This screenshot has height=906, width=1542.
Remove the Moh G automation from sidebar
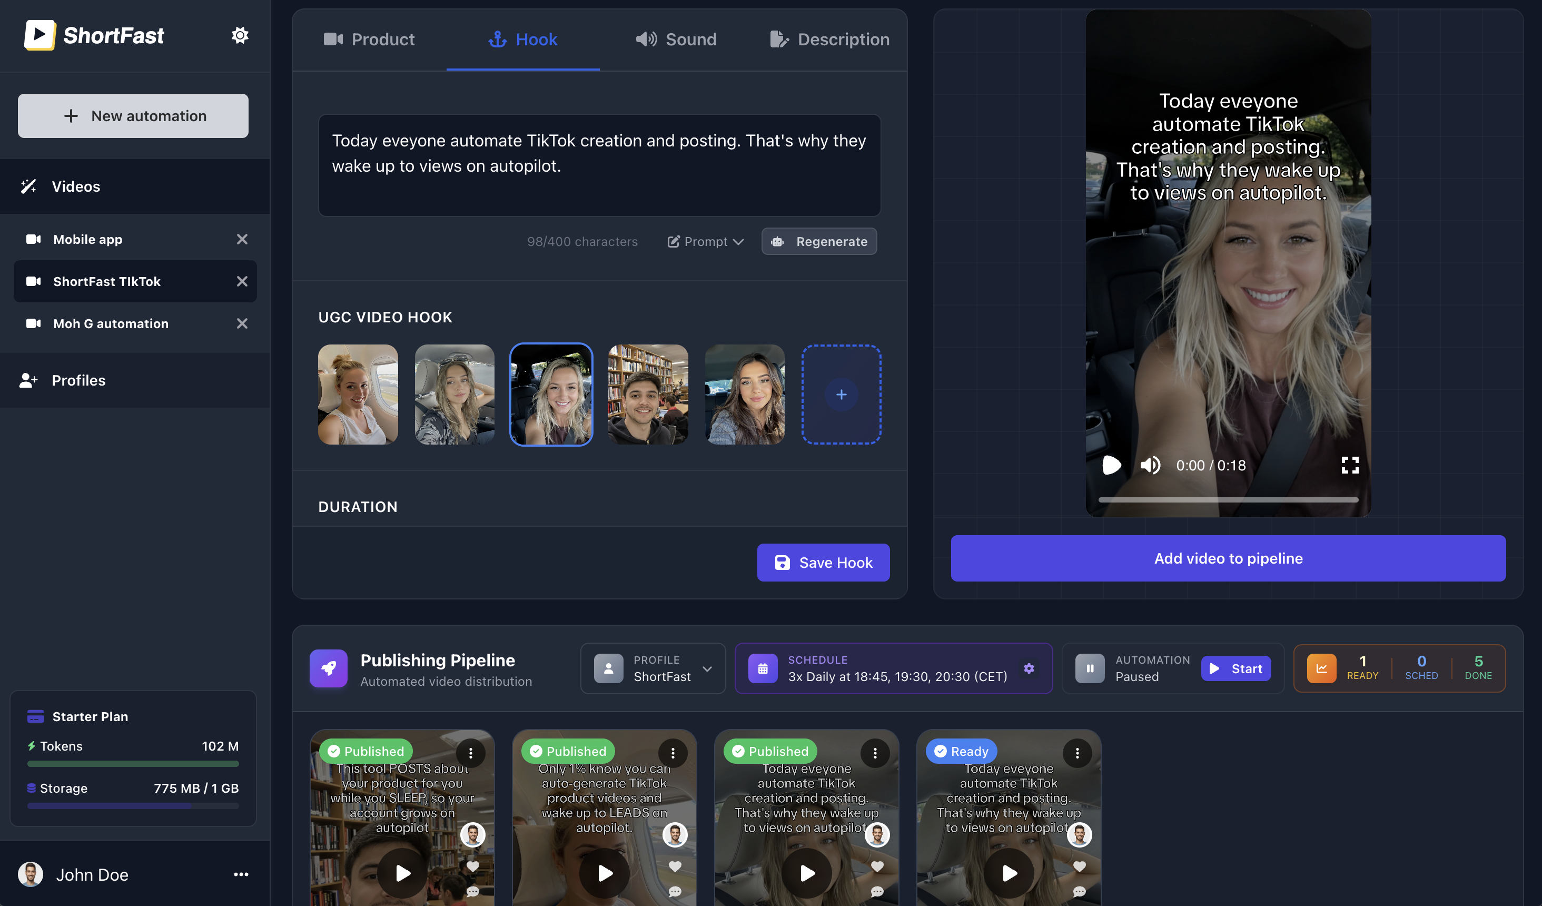[242, 323]
